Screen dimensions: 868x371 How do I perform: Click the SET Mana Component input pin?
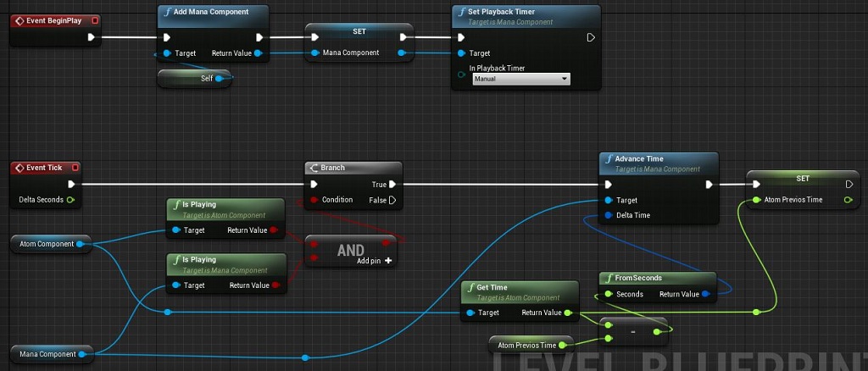(314, 53)
